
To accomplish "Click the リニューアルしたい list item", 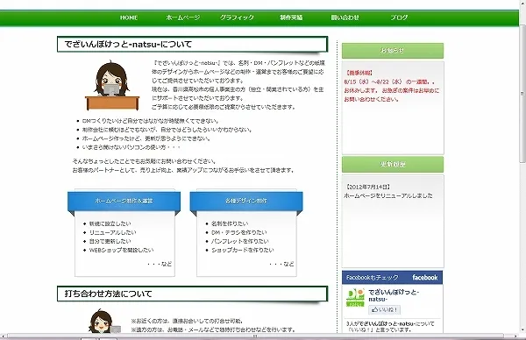I will [113, 232].
